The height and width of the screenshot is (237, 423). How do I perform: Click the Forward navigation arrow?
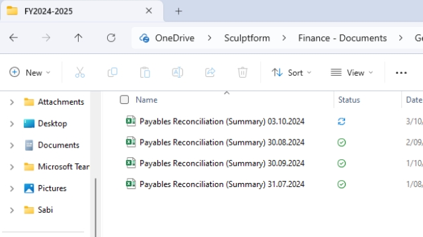(46, 38)
